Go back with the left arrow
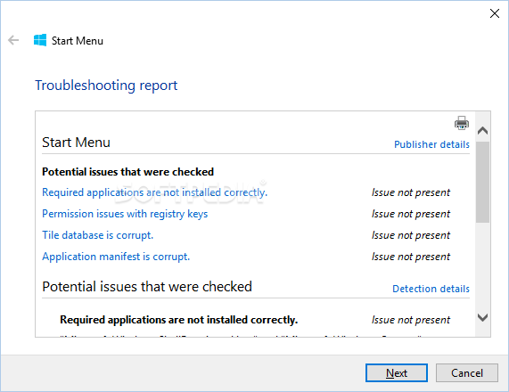This screenshot has height=392, width=509. click(x=13, y=40)
